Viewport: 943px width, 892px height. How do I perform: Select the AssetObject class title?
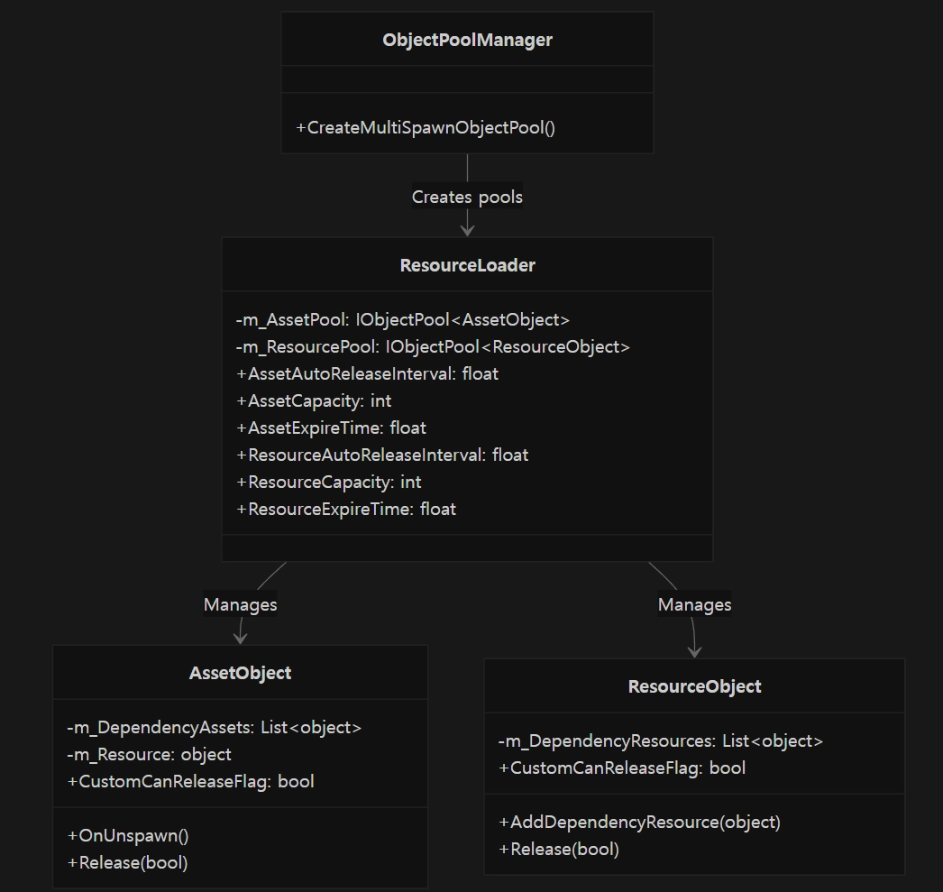click(x=240, y=673)
